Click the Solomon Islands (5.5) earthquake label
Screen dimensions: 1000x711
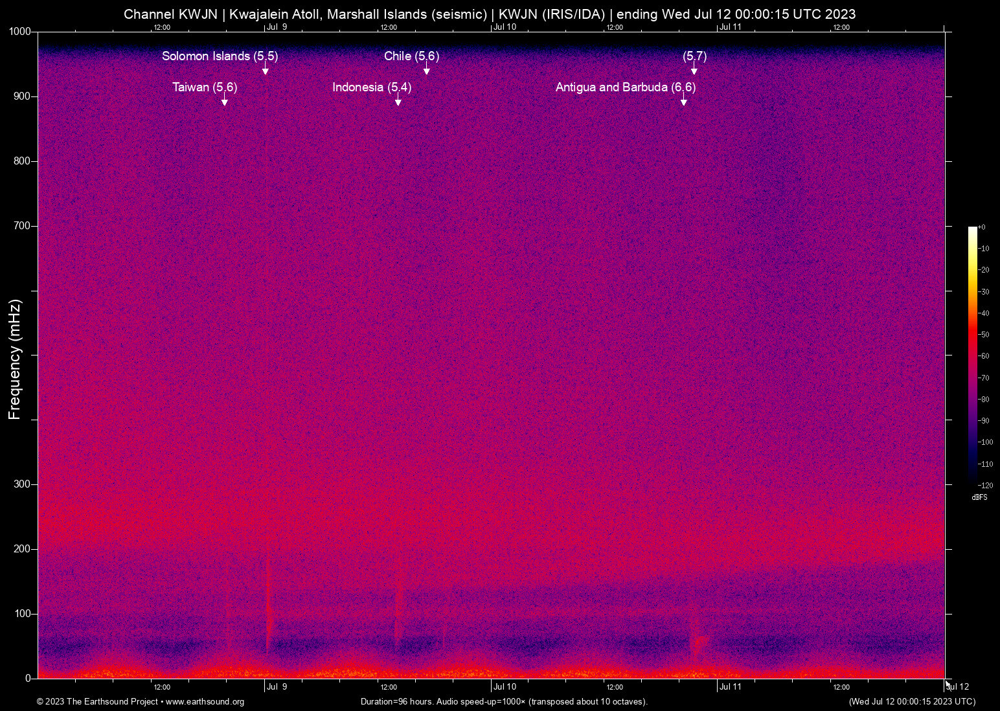220,56
